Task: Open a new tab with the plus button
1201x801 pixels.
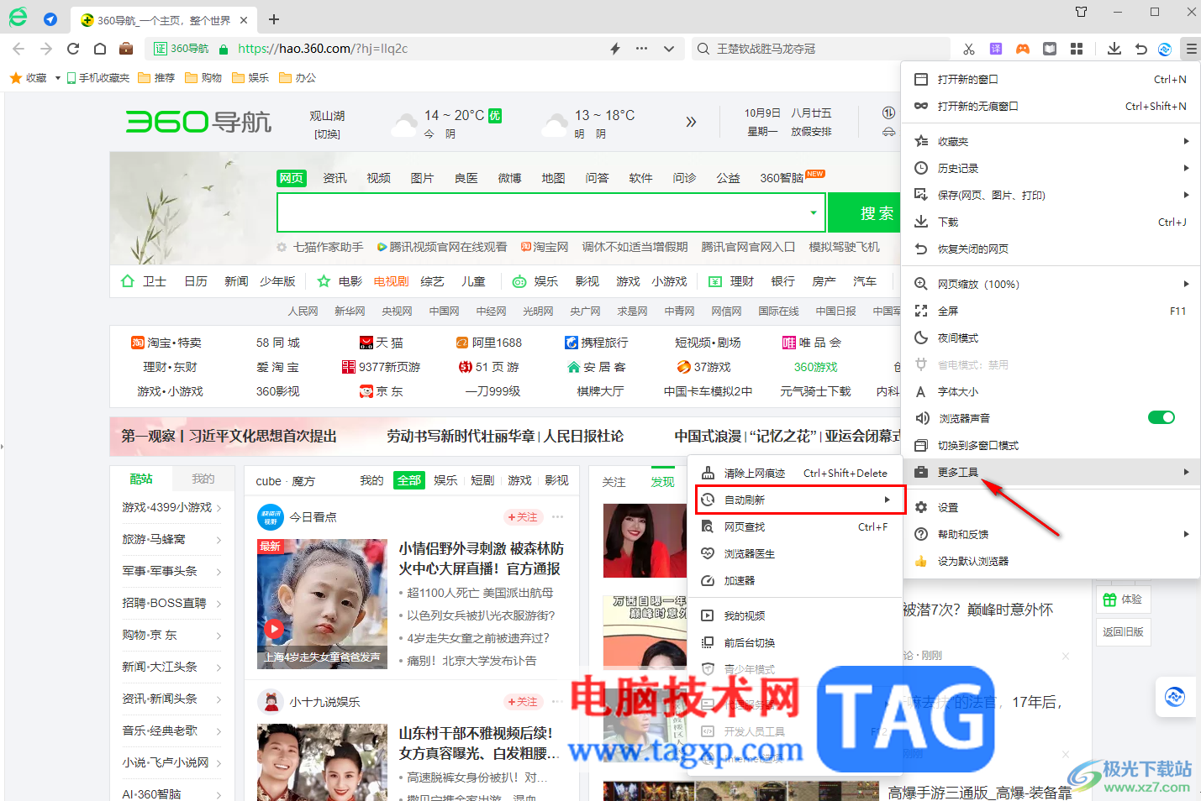Action: 274,19
